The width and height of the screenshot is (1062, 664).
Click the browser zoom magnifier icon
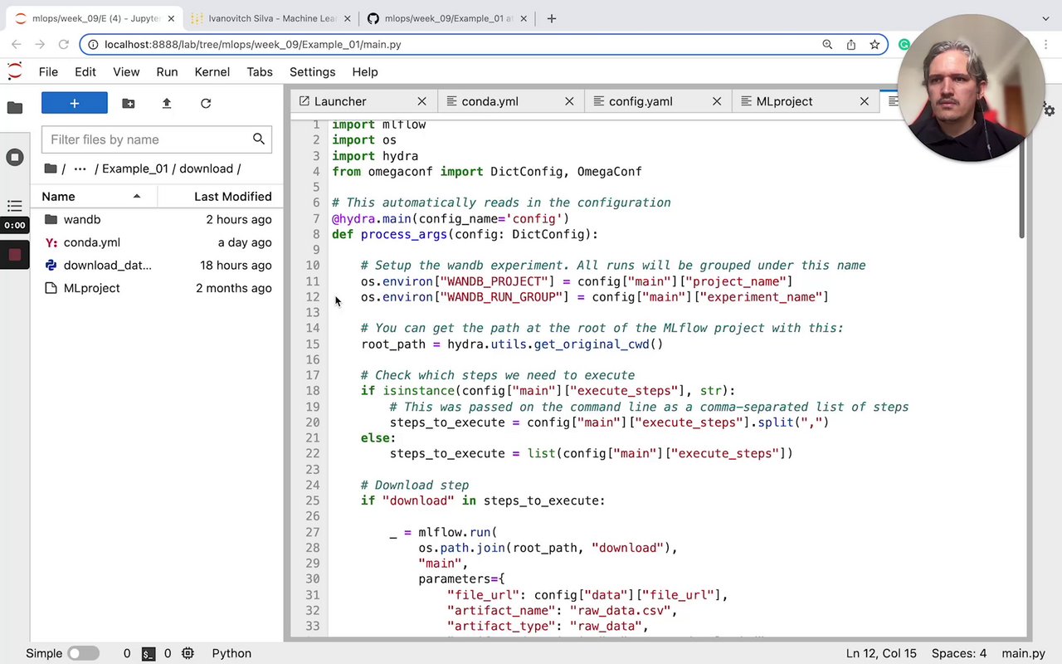827,44
